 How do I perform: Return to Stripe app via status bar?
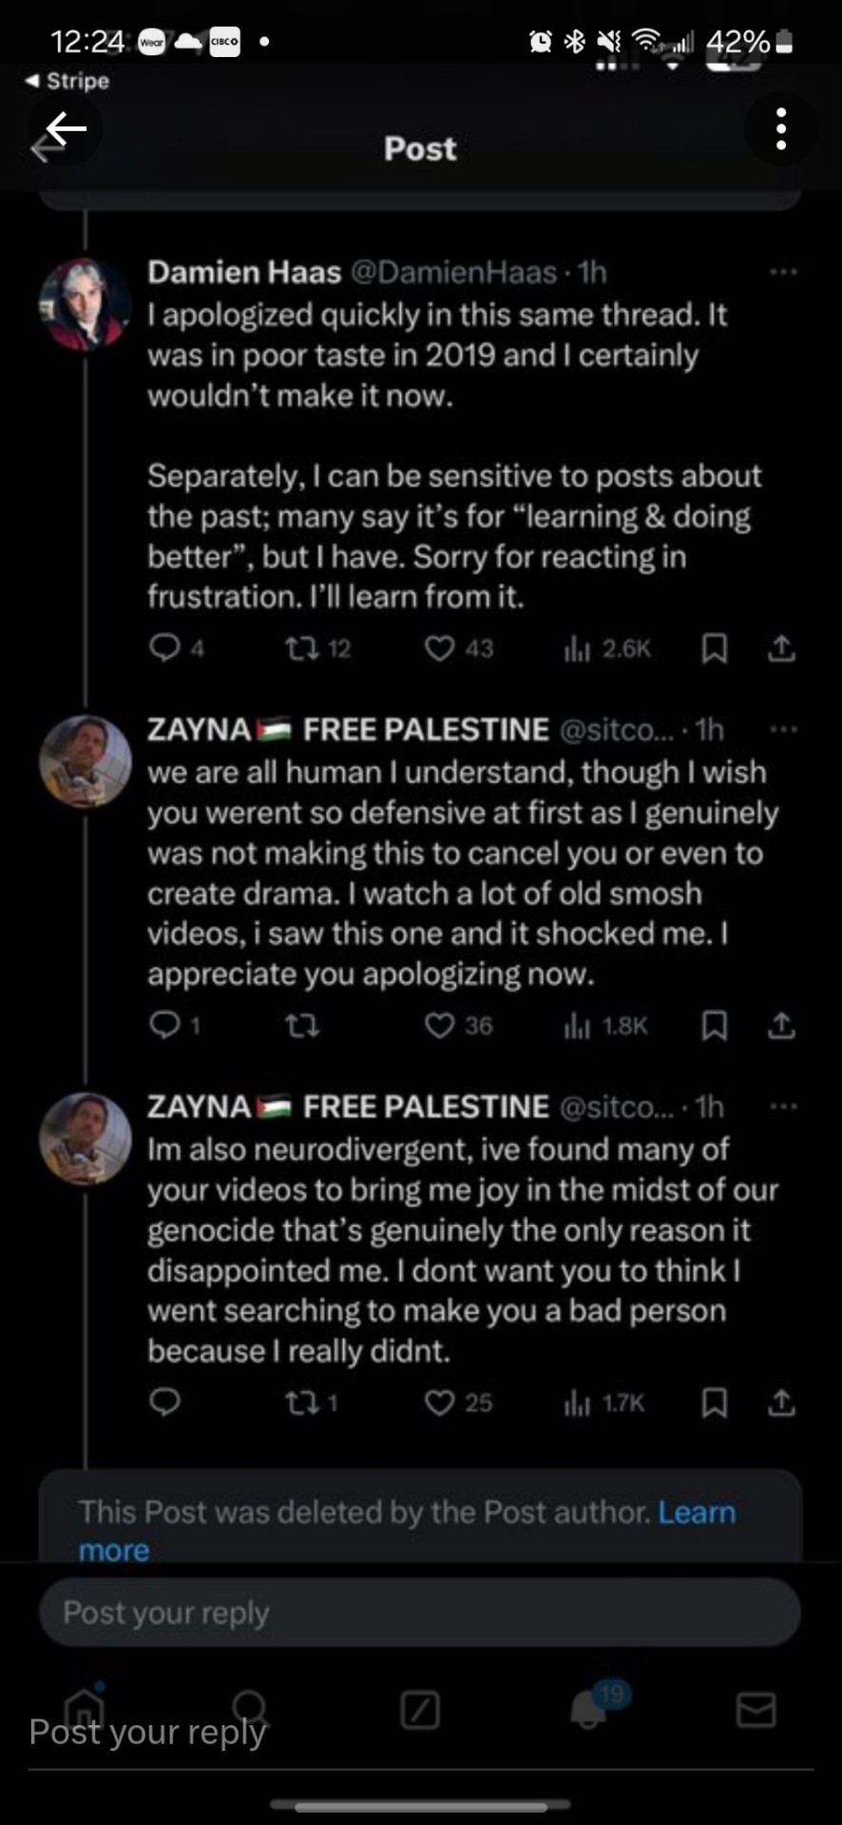click(x=68, y=82)
